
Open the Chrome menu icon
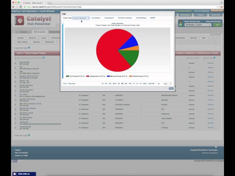pyautogui.click(x=222, y=7)
